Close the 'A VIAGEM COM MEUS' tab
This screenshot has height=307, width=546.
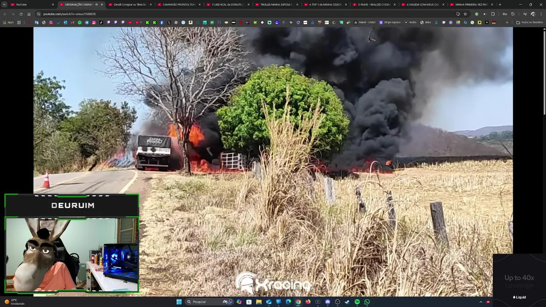443,4
